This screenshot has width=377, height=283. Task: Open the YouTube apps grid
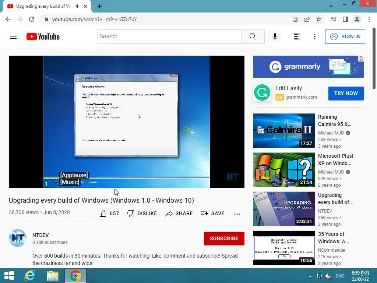pos(297,36)
